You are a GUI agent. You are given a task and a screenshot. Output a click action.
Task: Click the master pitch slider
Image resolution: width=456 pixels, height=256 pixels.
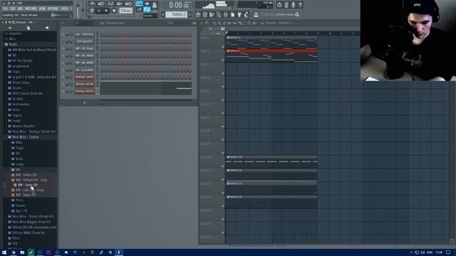coord(83,9)
